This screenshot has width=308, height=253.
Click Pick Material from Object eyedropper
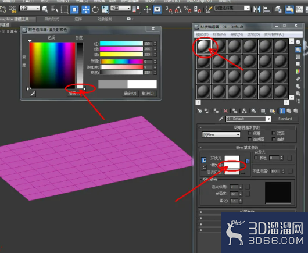(221, 119)
